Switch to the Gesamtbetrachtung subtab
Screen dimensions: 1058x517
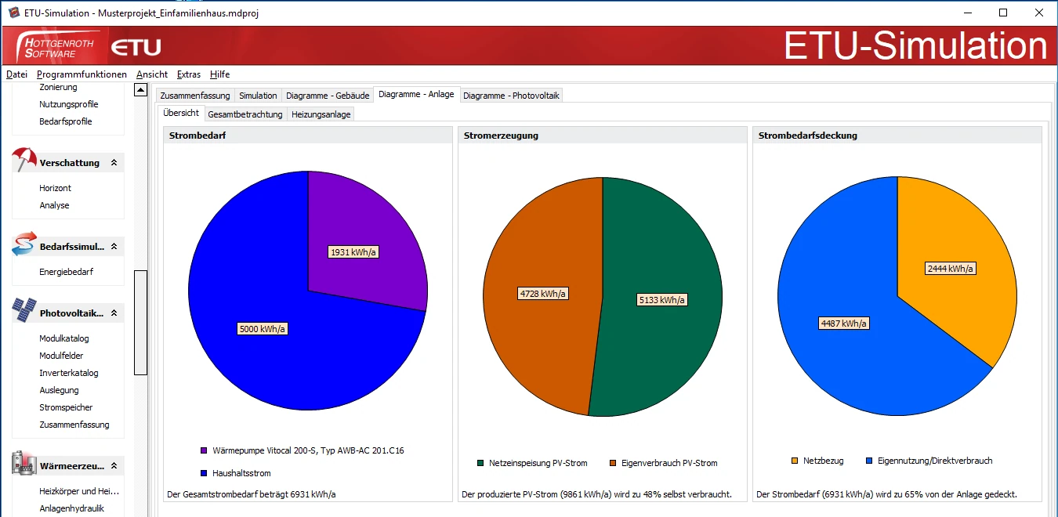[245, 114]
